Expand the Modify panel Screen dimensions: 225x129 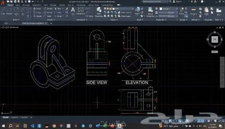tap(51, 20)
